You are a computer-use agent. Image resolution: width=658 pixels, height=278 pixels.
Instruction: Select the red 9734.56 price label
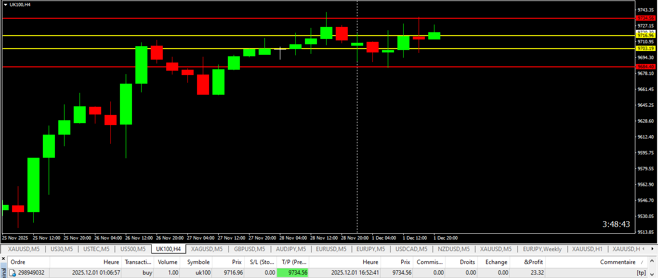coord(645,18)
